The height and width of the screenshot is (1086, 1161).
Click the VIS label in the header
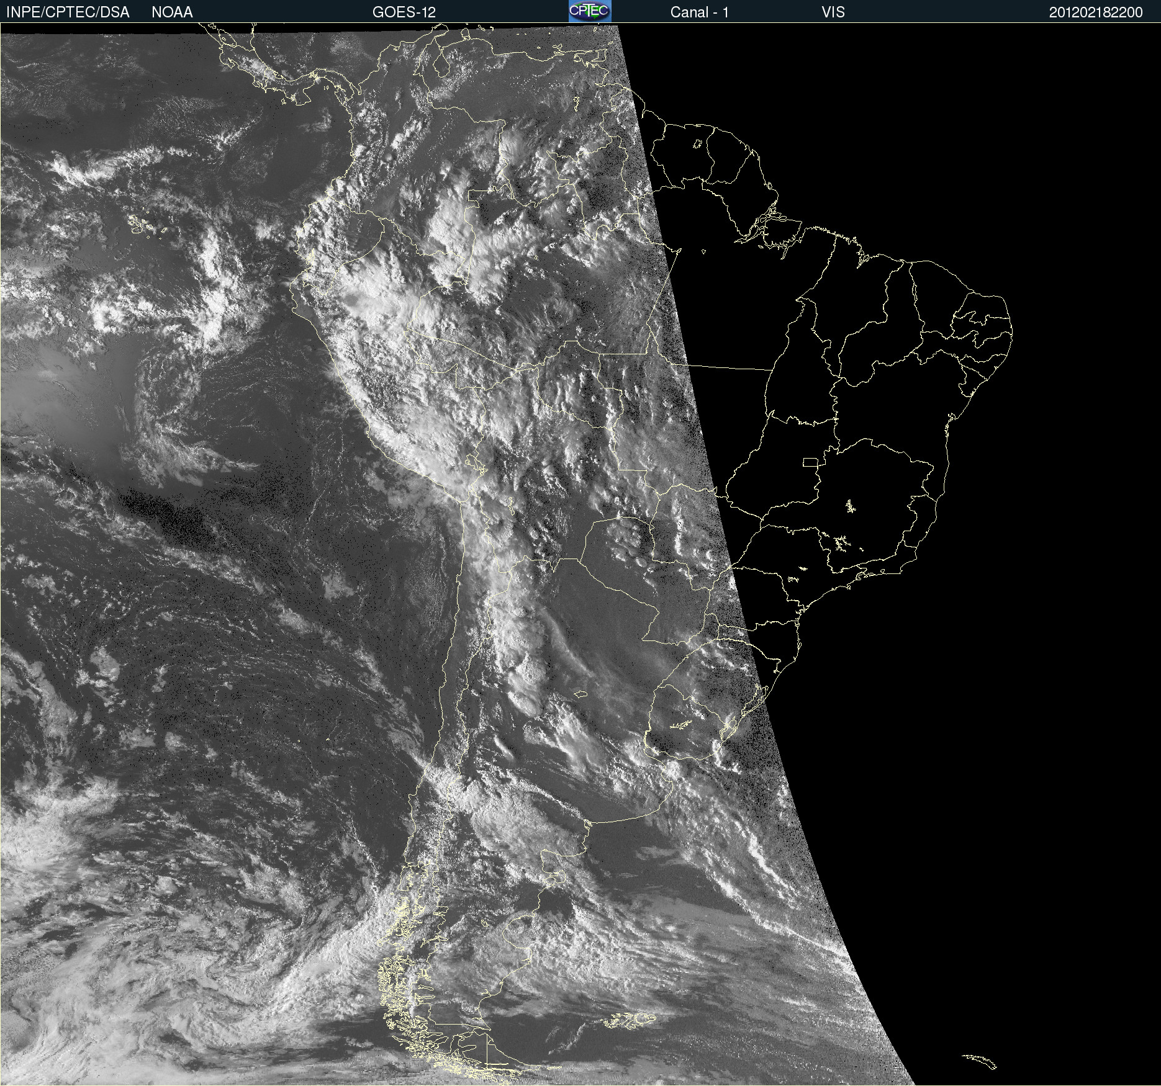[833, 12]
